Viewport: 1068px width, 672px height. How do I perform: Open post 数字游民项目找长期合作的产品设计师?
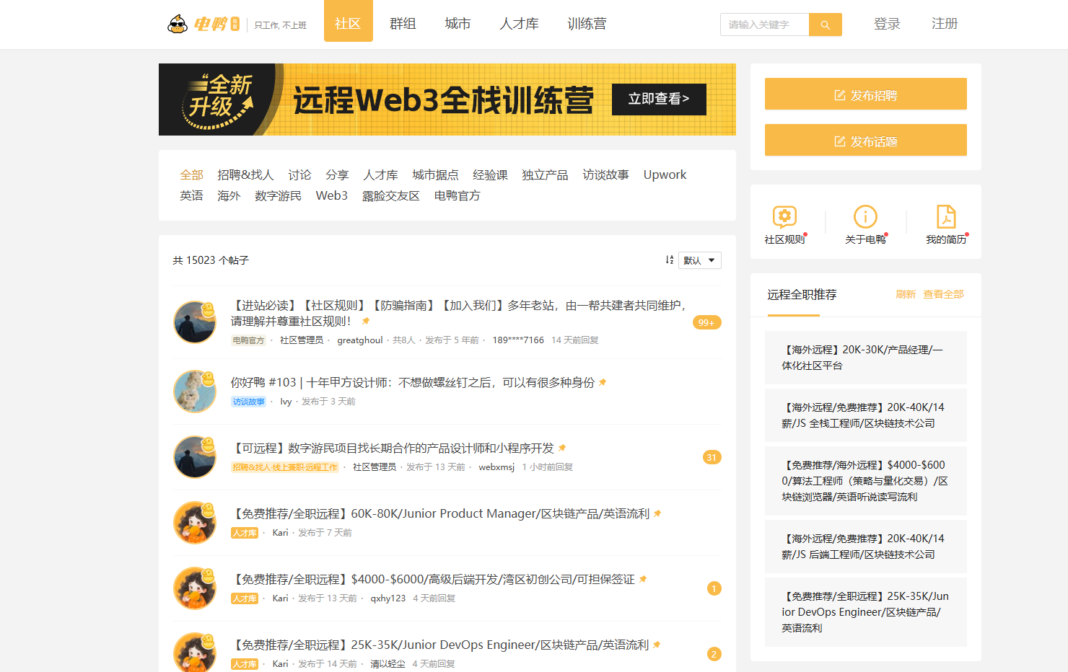(393, 448)
